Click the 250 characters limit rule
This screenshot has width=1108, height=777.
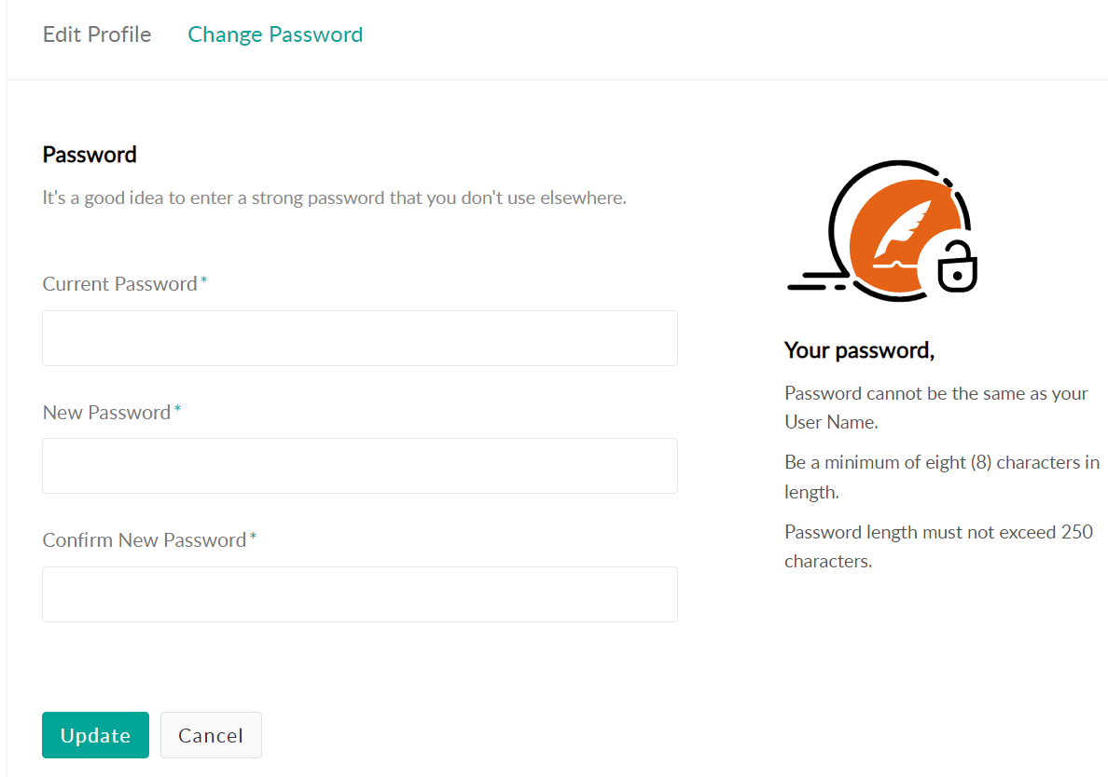click(x=938, y=547)
